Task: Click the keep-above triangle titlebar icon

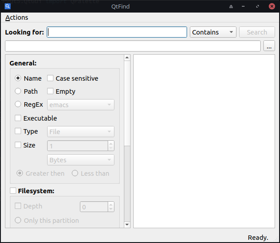Action: coord(231,7)
